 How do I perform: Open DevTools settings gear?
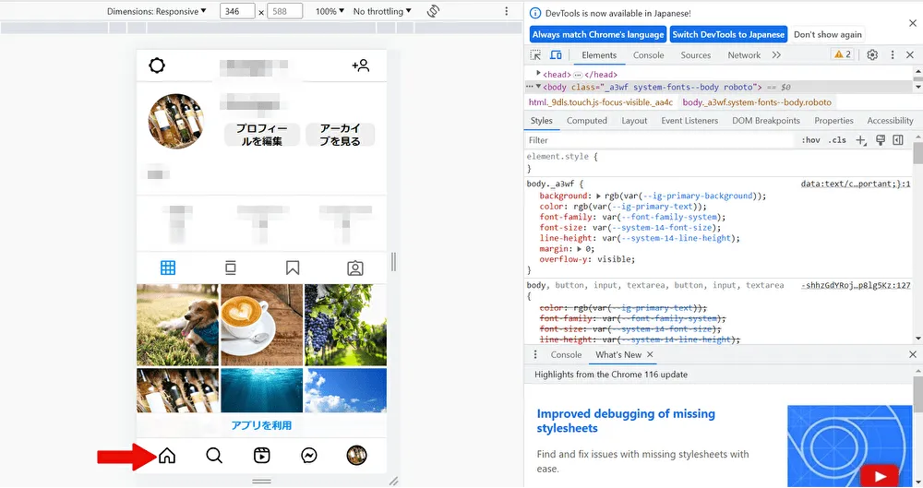(872, 54)
